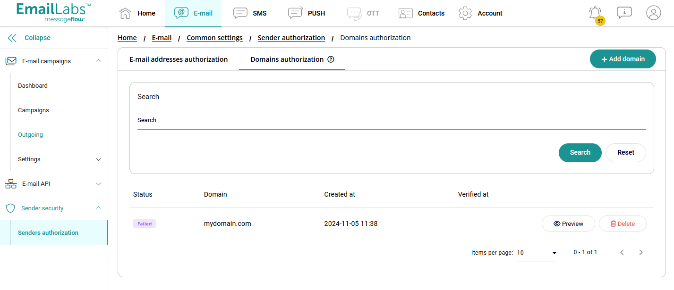Expand the Settings submenu in sidebar
This screenshot has height=290, width=674.
point(98,159)
